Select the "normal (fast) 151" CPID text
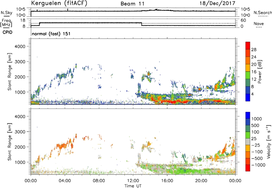This screenshot has height=188, width=272. click(51, 34)
